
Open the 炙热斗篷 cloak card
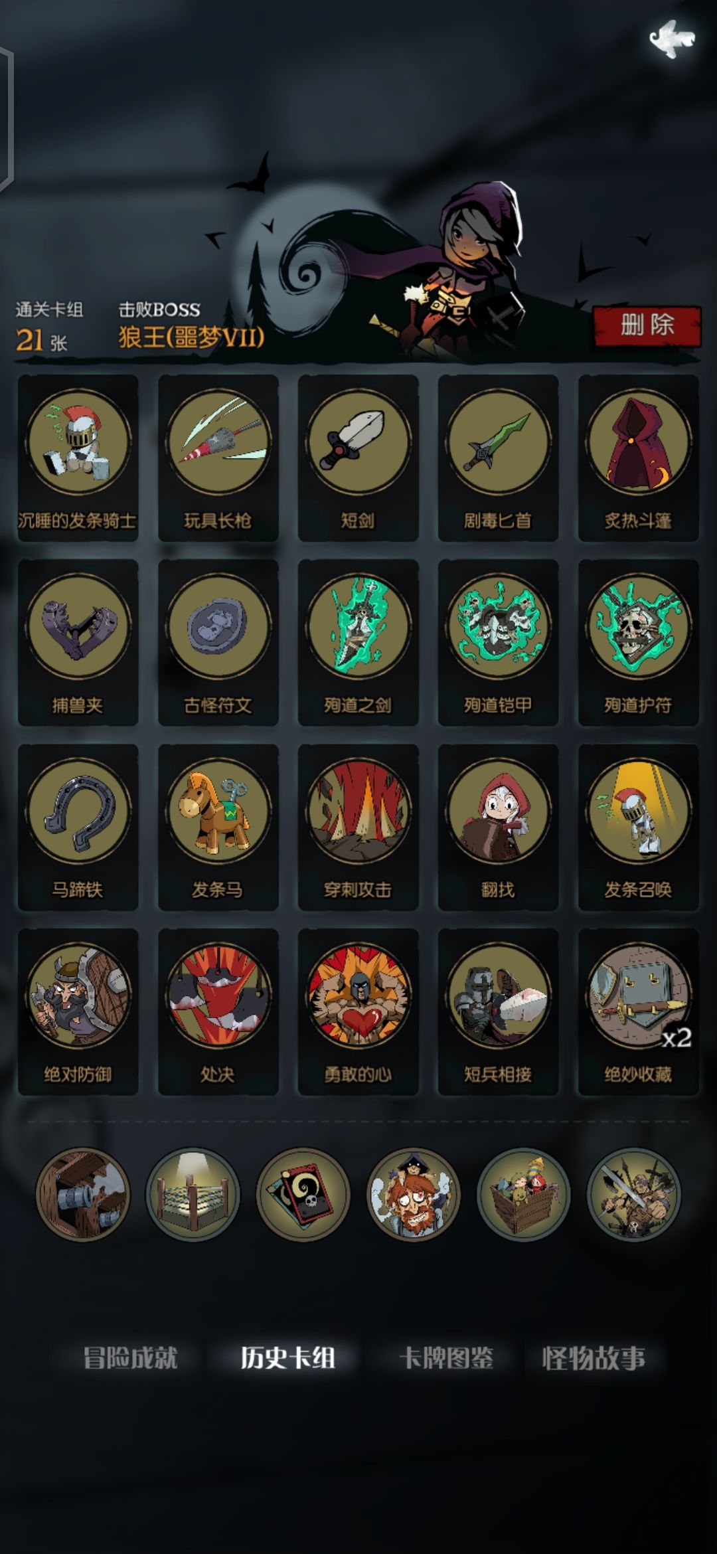[x=638, y=458]
